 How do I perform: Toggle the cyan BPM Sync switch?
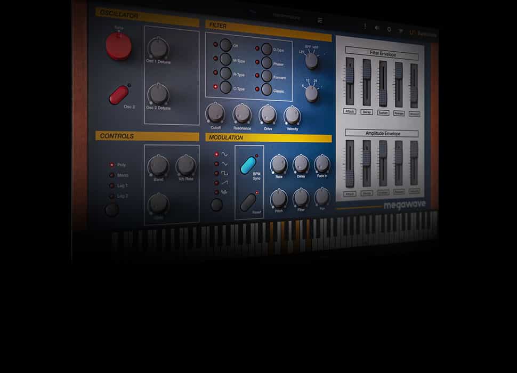248,165
